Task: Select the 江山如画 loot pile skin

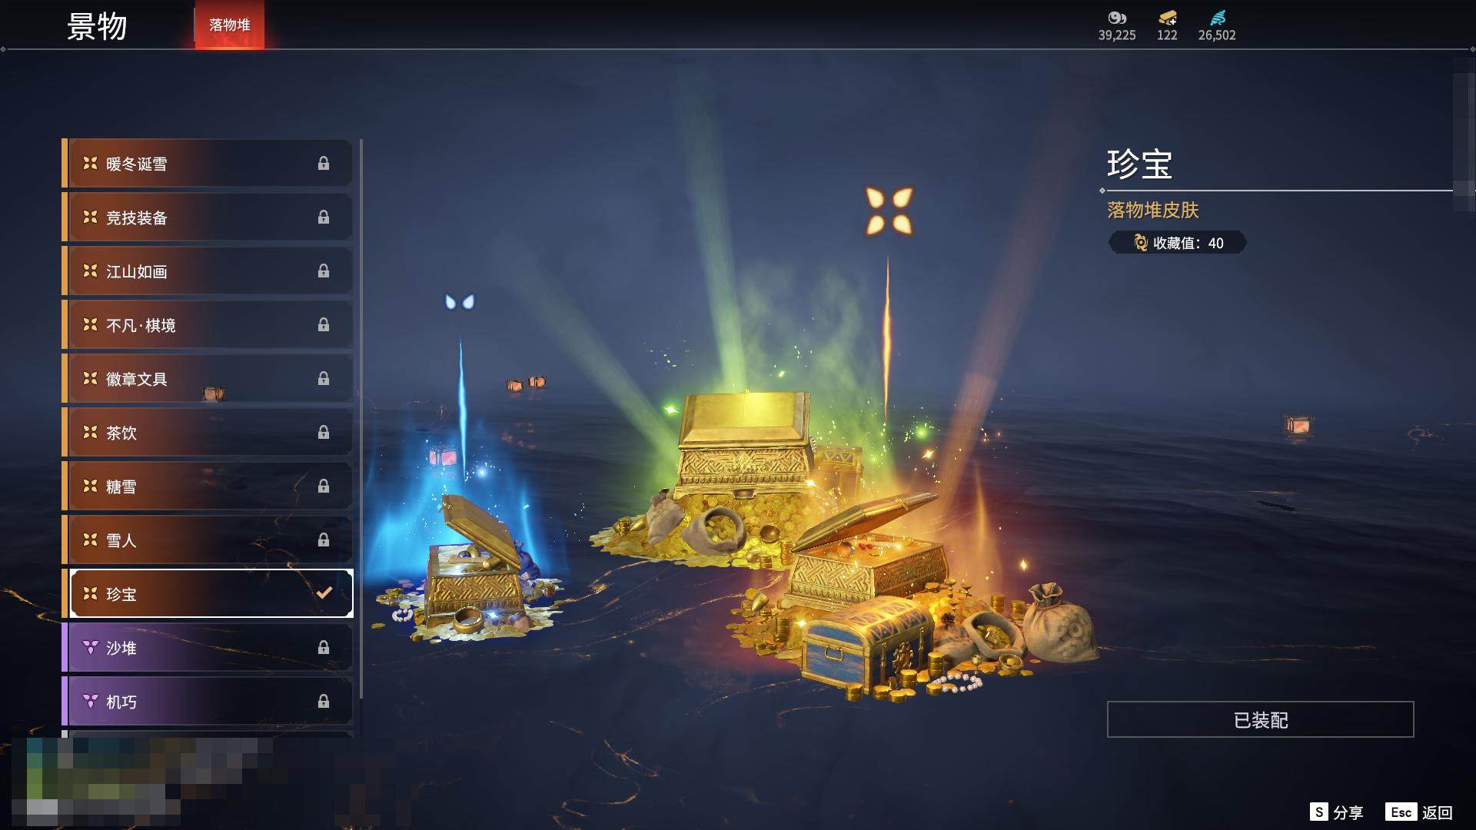Action: tap(208, 271)
